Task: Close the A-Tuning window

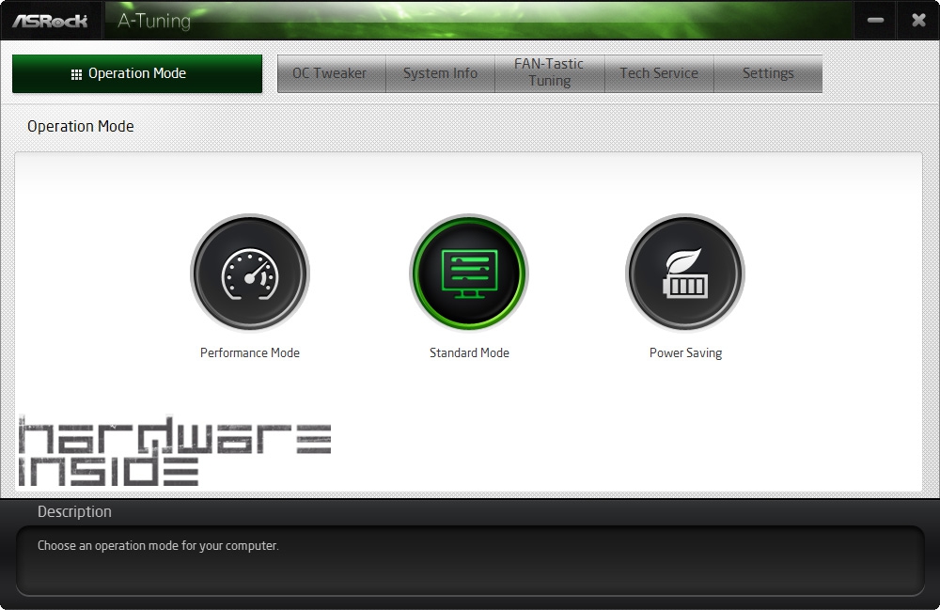Action: point(918,20)
